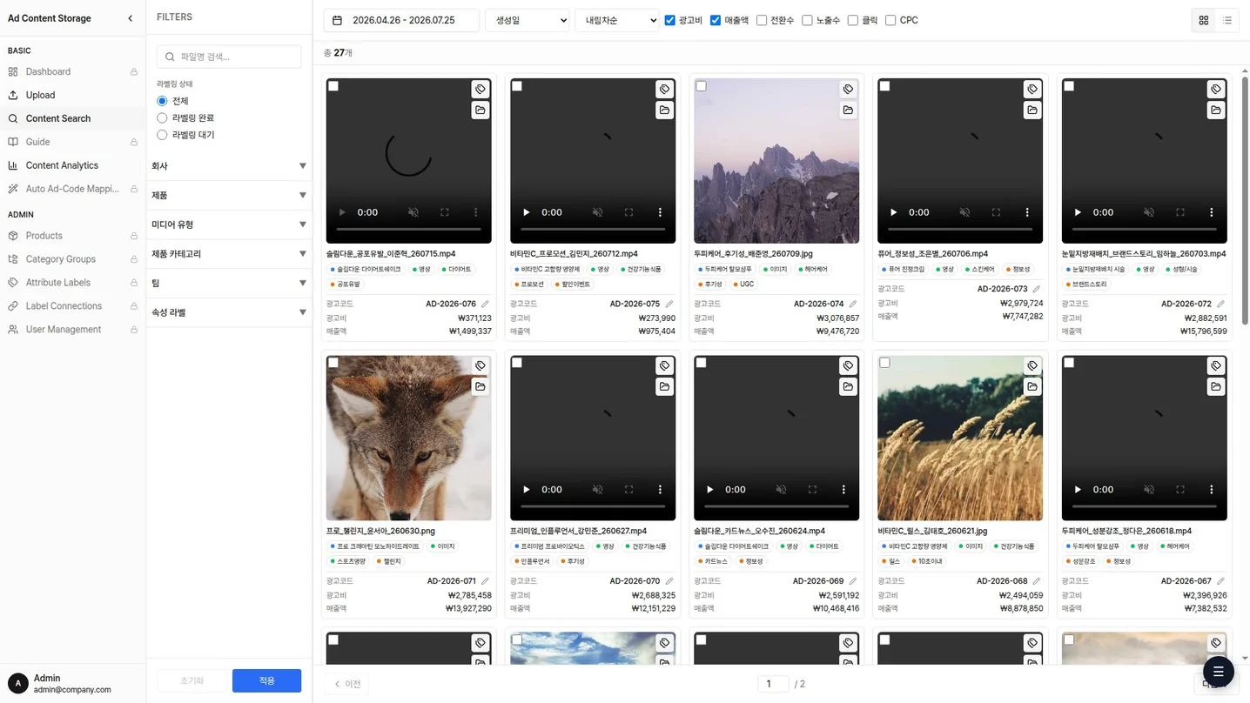Click tag icon on 슬림다운_카드뉴스_오수진 card
This screenshot has height=703, width=1250.
point(848,365)
